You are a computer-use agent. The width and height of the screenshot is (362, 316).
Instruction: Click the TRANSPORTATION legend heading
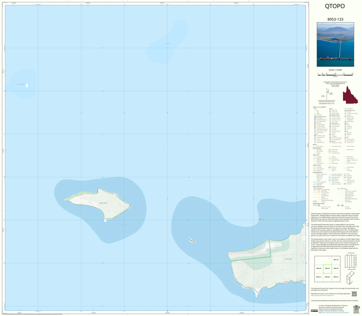point(319,187)
